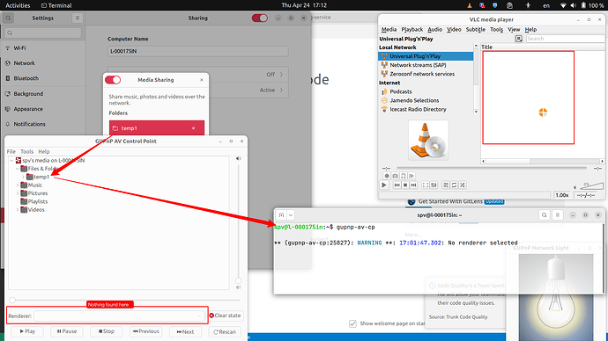Viewport: 608px width, 341px height.
Task: Take a VLC snapshot with camera icon
Action: (x=395, y=176)
